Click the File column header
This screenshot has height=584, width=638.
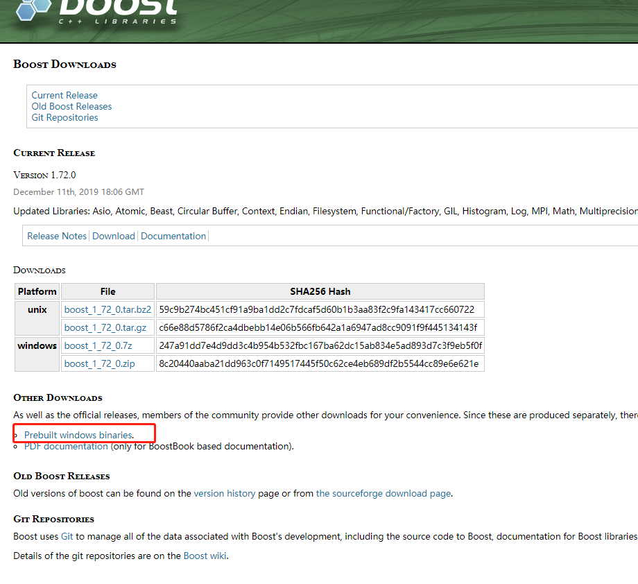pyautogui.click(x=107, y=291)
